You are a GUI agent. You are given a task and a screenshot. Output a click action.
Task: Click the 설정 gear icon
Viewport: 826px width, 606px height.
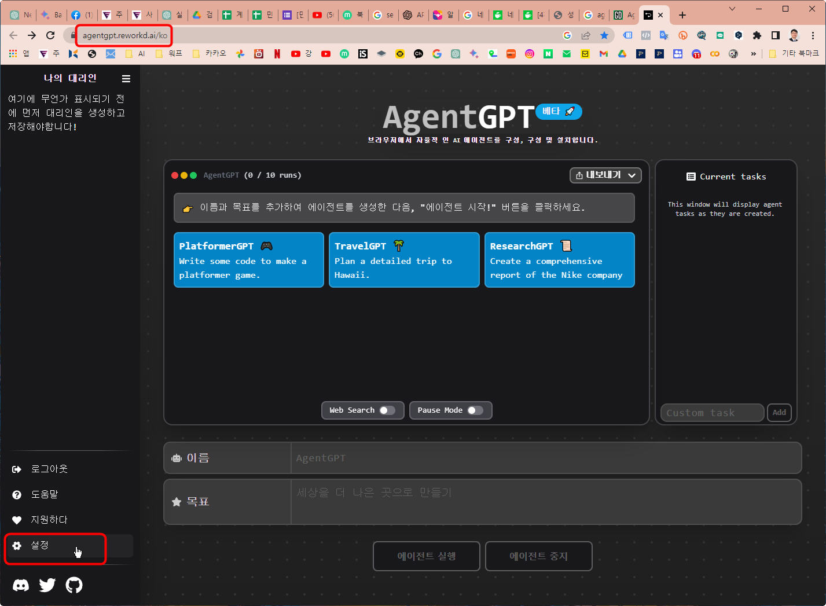click(17, 545)
